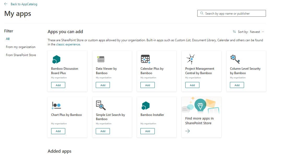Click the Calendar Plus by Bamboo icon

click(x=145, y=59)
